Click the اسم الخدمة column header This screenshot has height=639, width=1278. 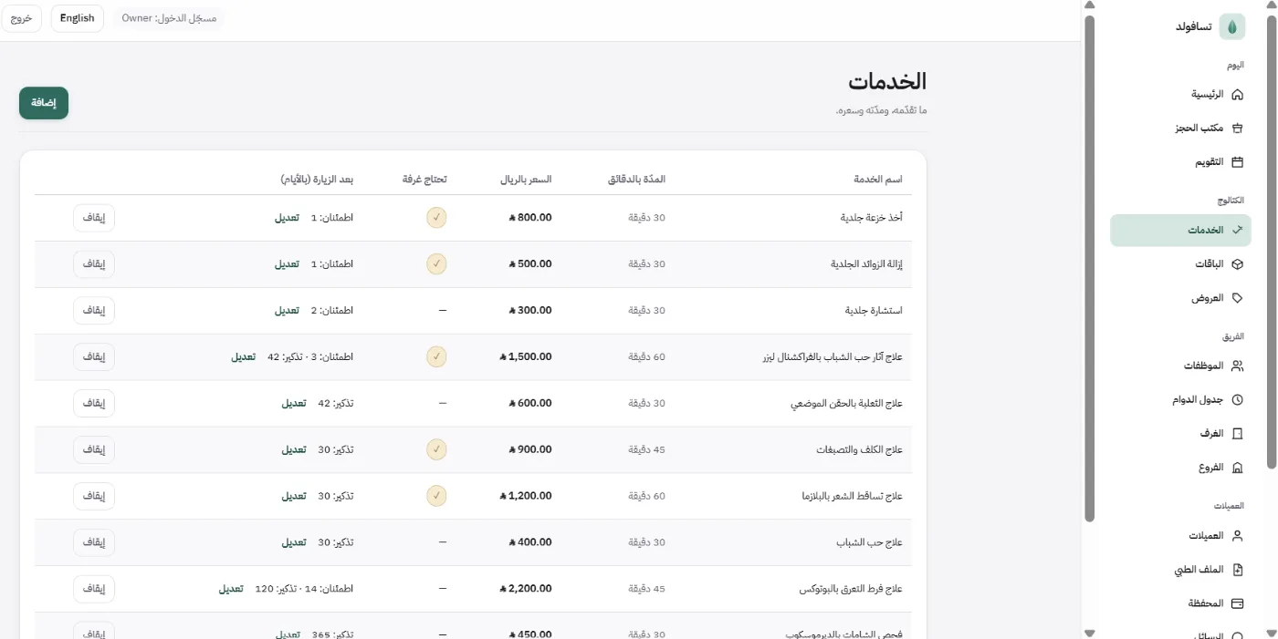tap(877, 180)
